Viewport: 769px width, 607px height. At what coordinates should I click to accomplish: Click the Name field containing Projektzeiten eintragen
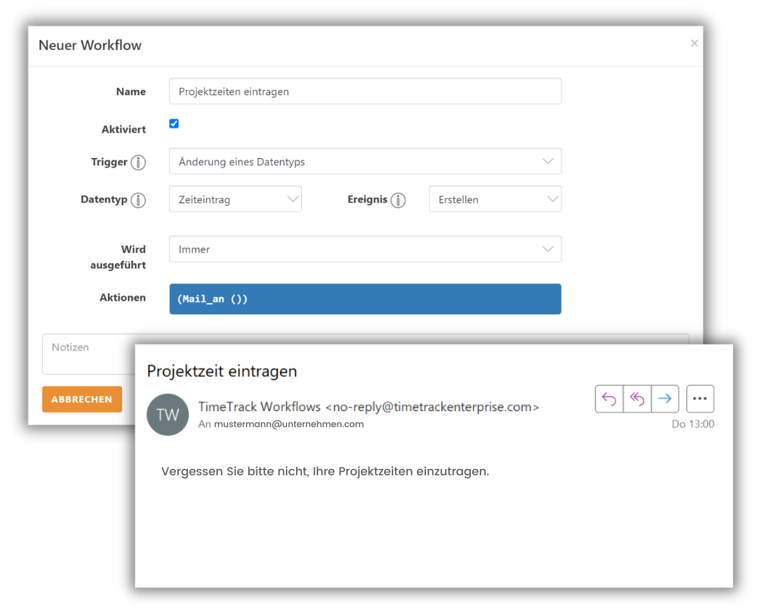pyautogui.click(x=365, y=91)
